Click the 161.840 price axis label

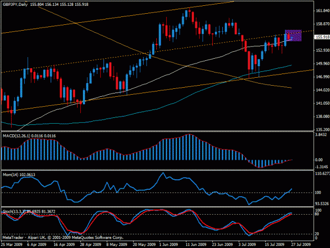[323, 11]
